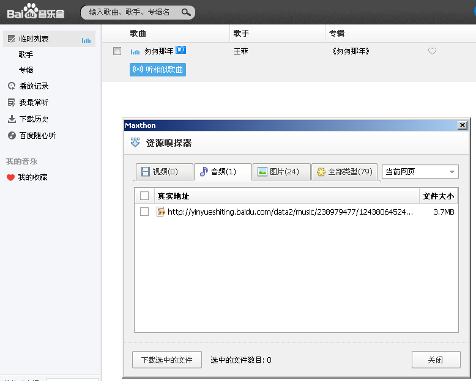This screenshot has height=381, width=476.
Task: Switch to 全部类型(79) tab
Action: (x=344, y=172)
